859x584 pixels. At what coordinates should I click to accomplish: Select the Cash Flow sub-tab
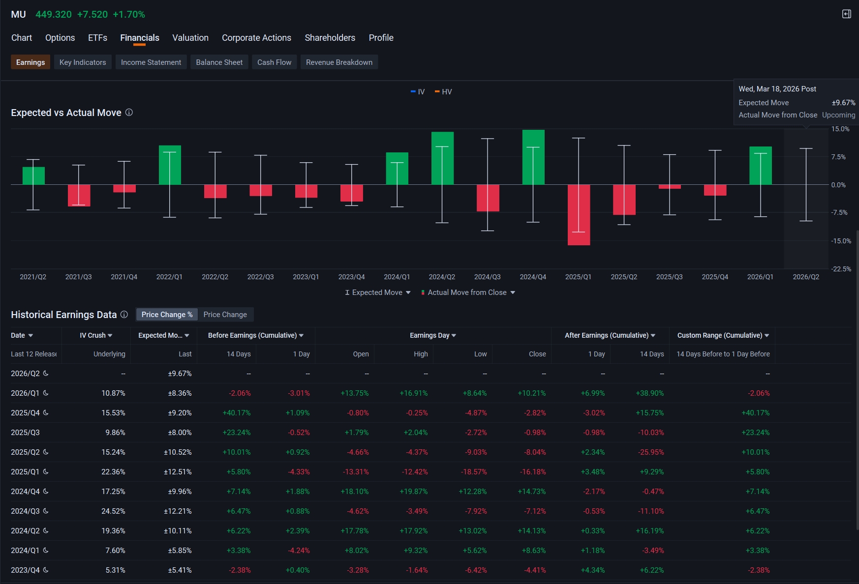click(x=274, y=62)
